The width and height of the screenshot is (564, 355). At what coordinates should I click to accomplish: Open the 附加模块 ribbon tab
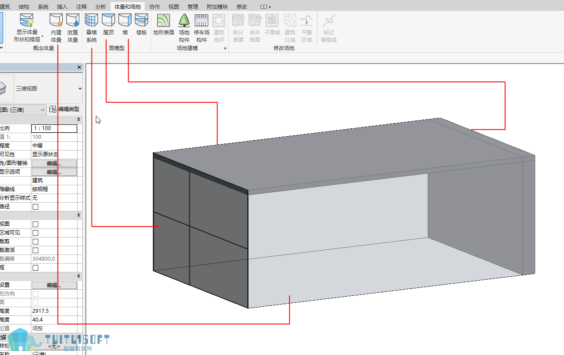click(217, 7)
